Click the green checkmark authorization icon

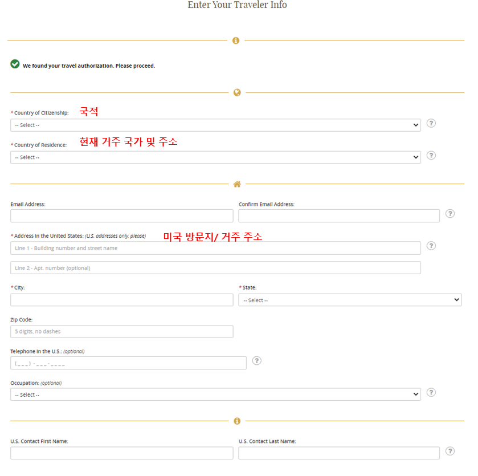(x=15, y=64)
